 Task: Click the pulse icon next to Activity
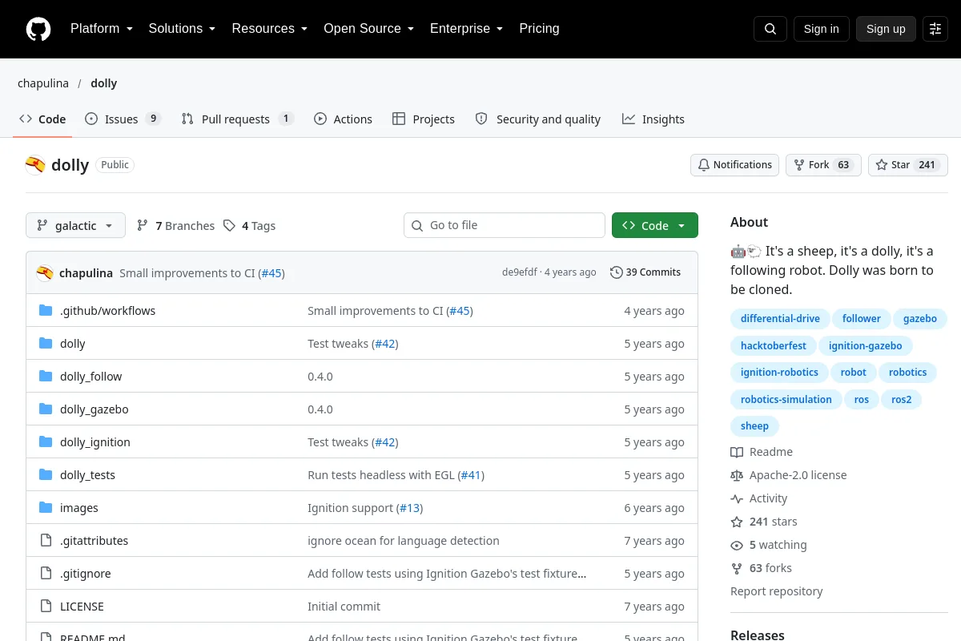pyautogui.click(x=737, y=498)
